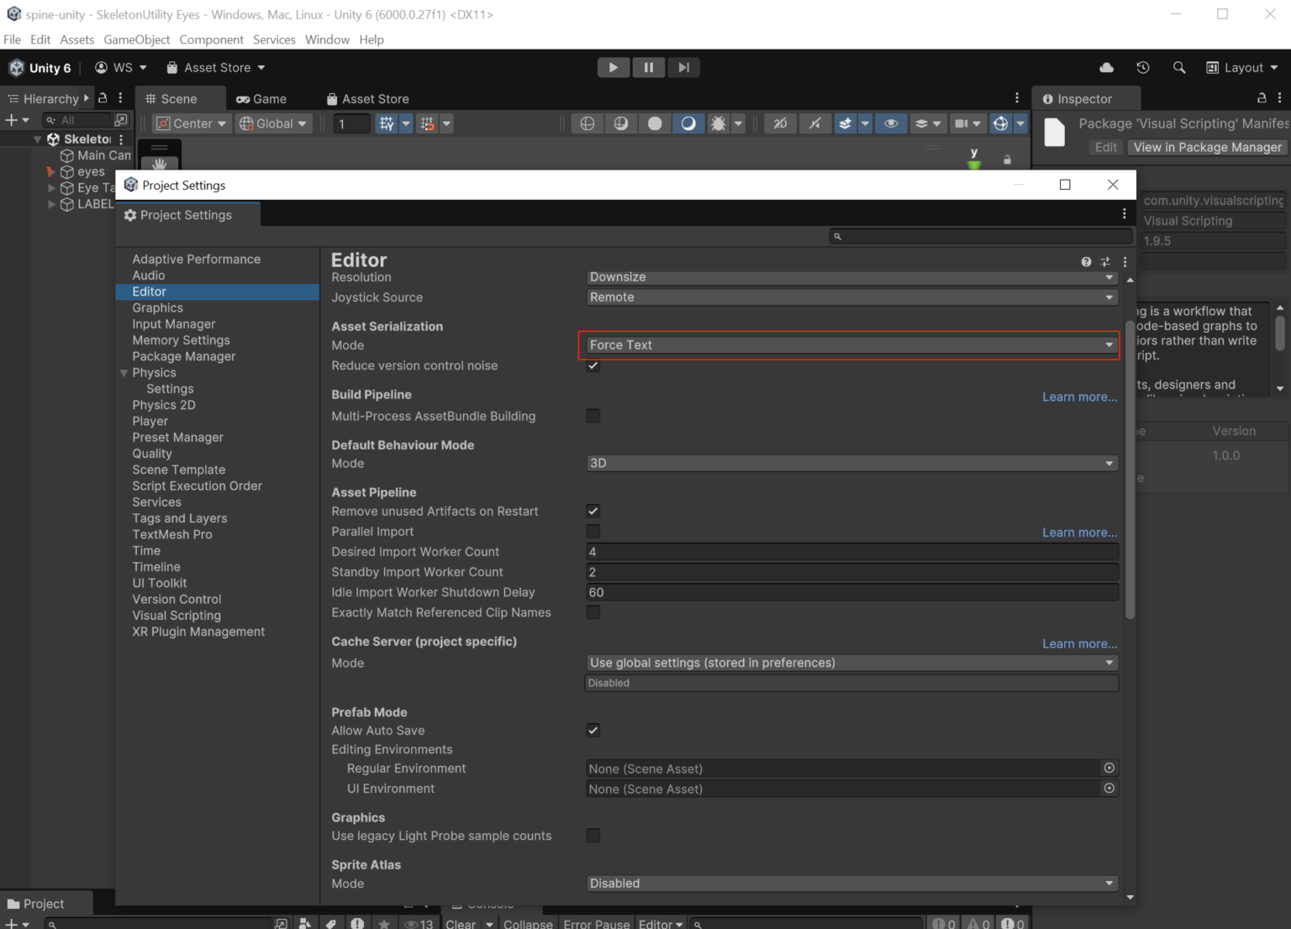Click the Desired Import Worker Count field
Screen dimensions: 1291x929
pos(850,552)
